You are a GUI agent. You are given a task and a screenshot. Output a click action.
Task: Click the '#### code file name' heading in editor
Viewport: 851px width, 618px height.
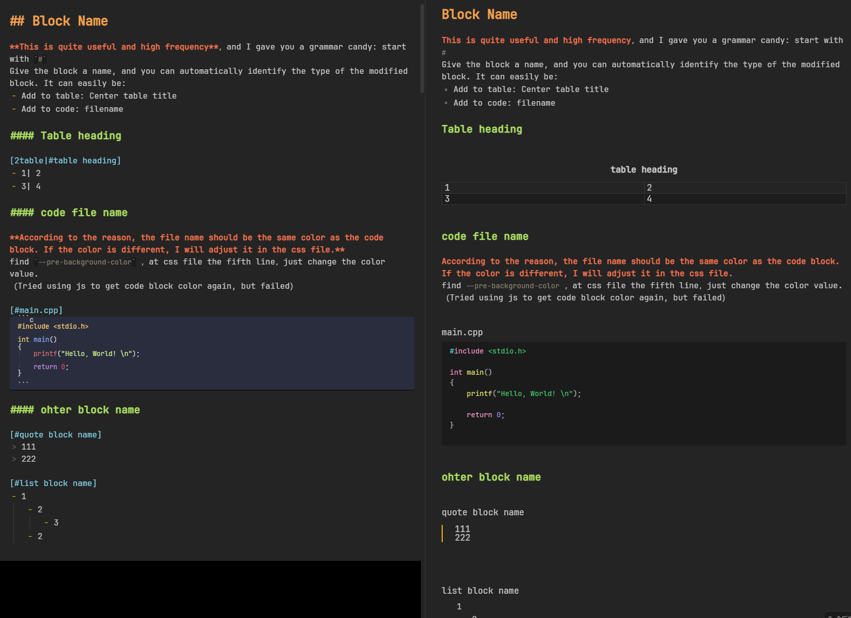tap(69, 212)
